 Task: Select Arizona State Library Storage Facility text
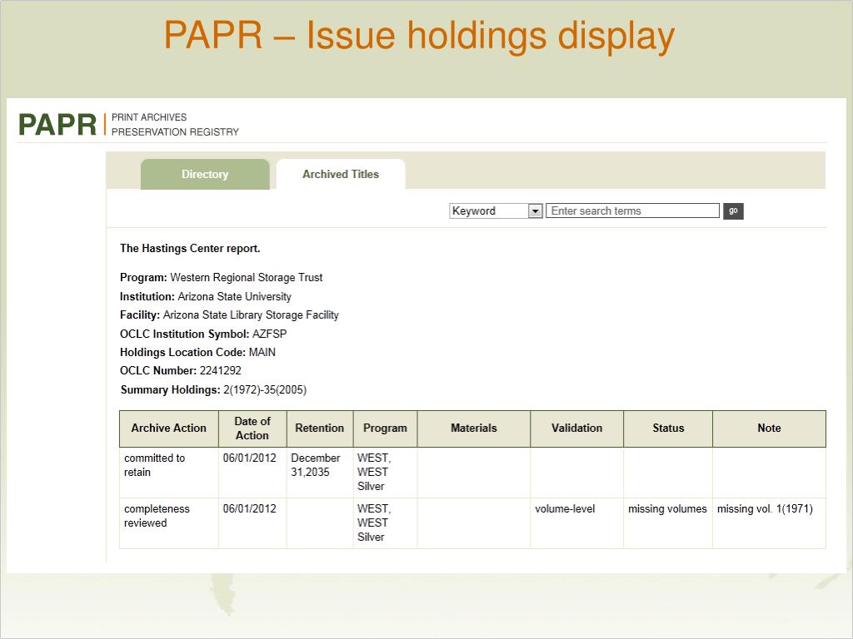click(251, 315)
